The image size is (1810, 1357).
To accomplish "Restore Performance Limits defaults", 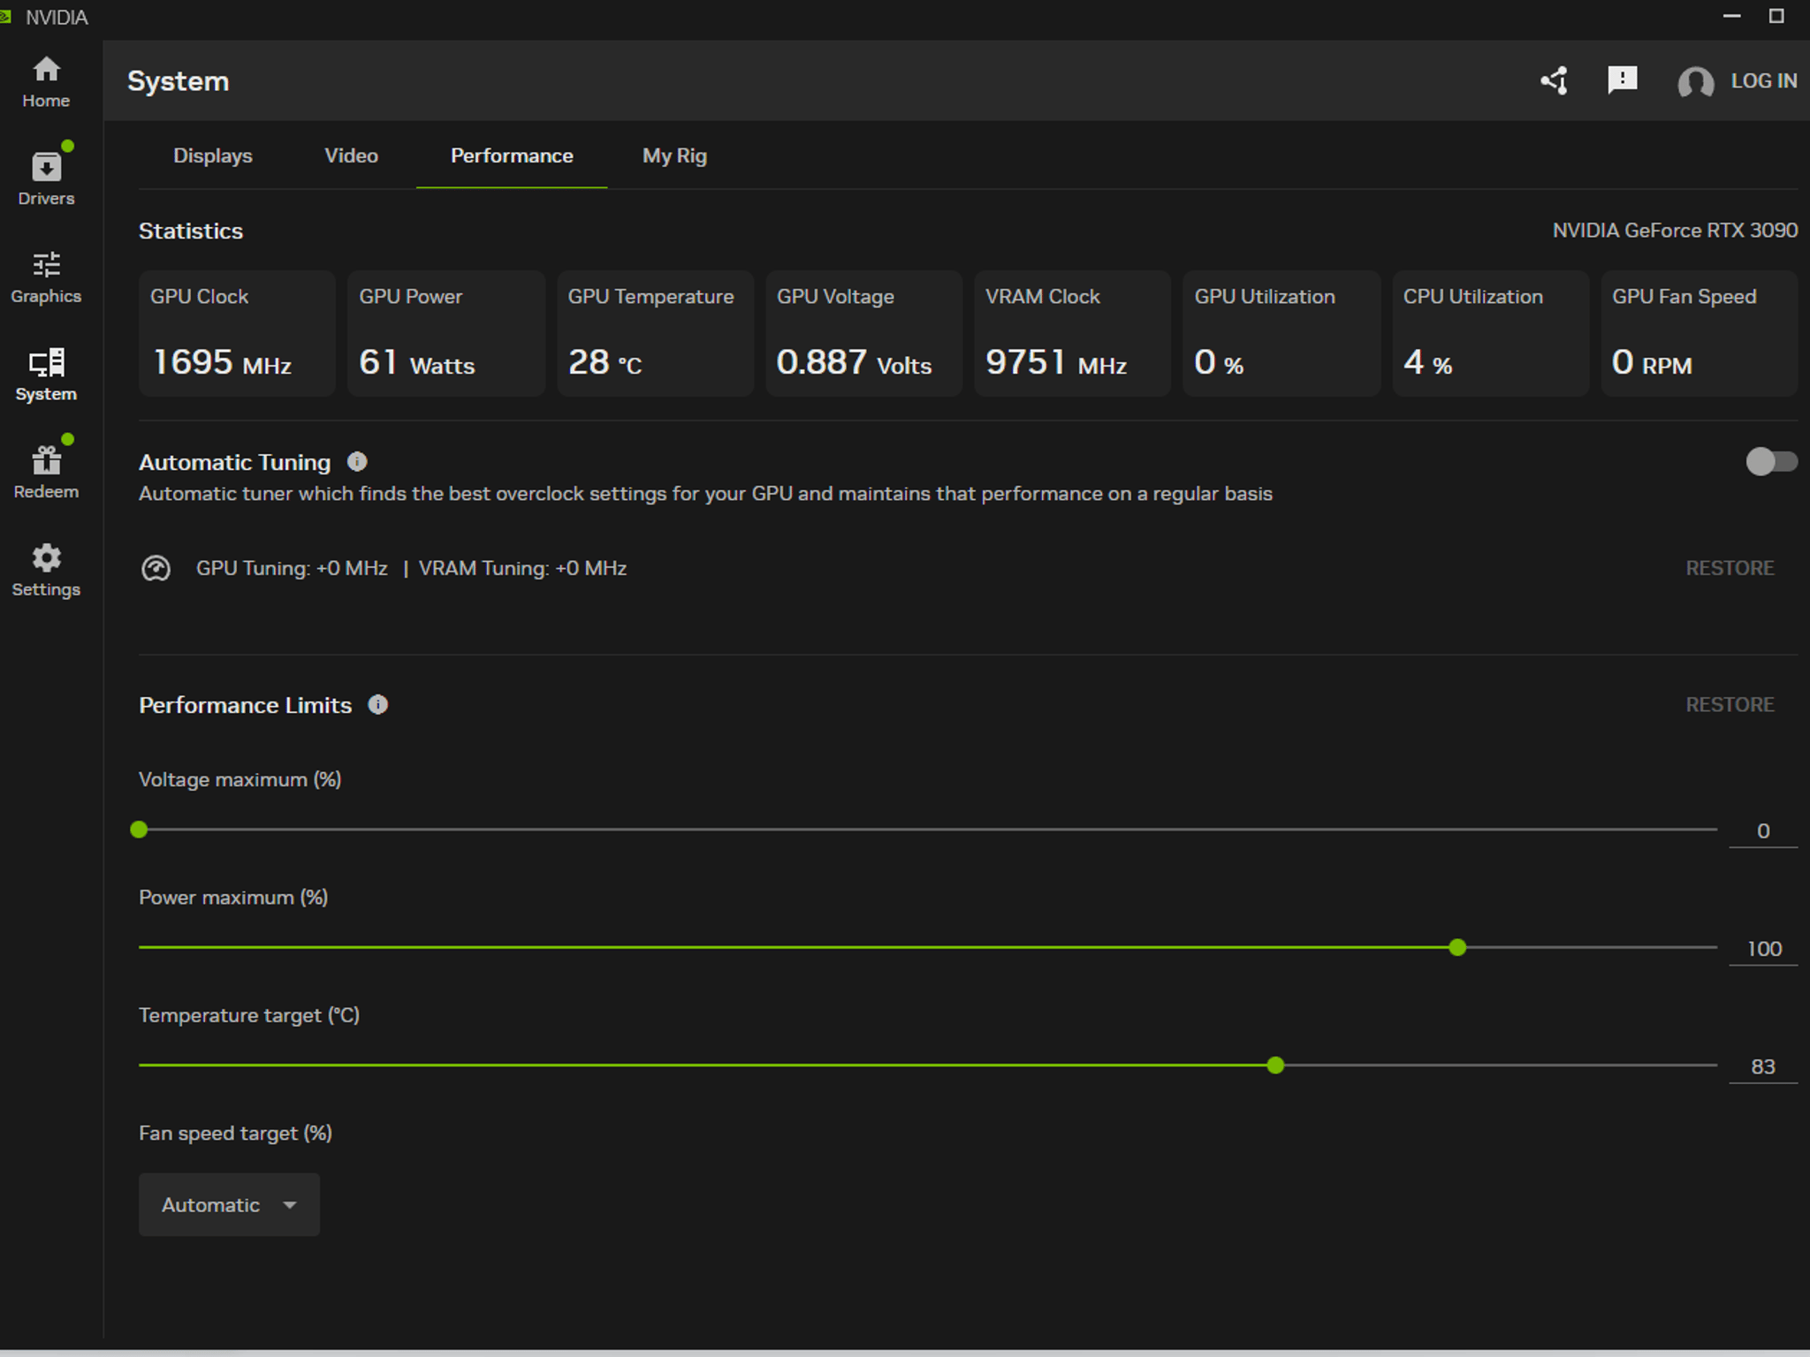I will coord(1730,704).
